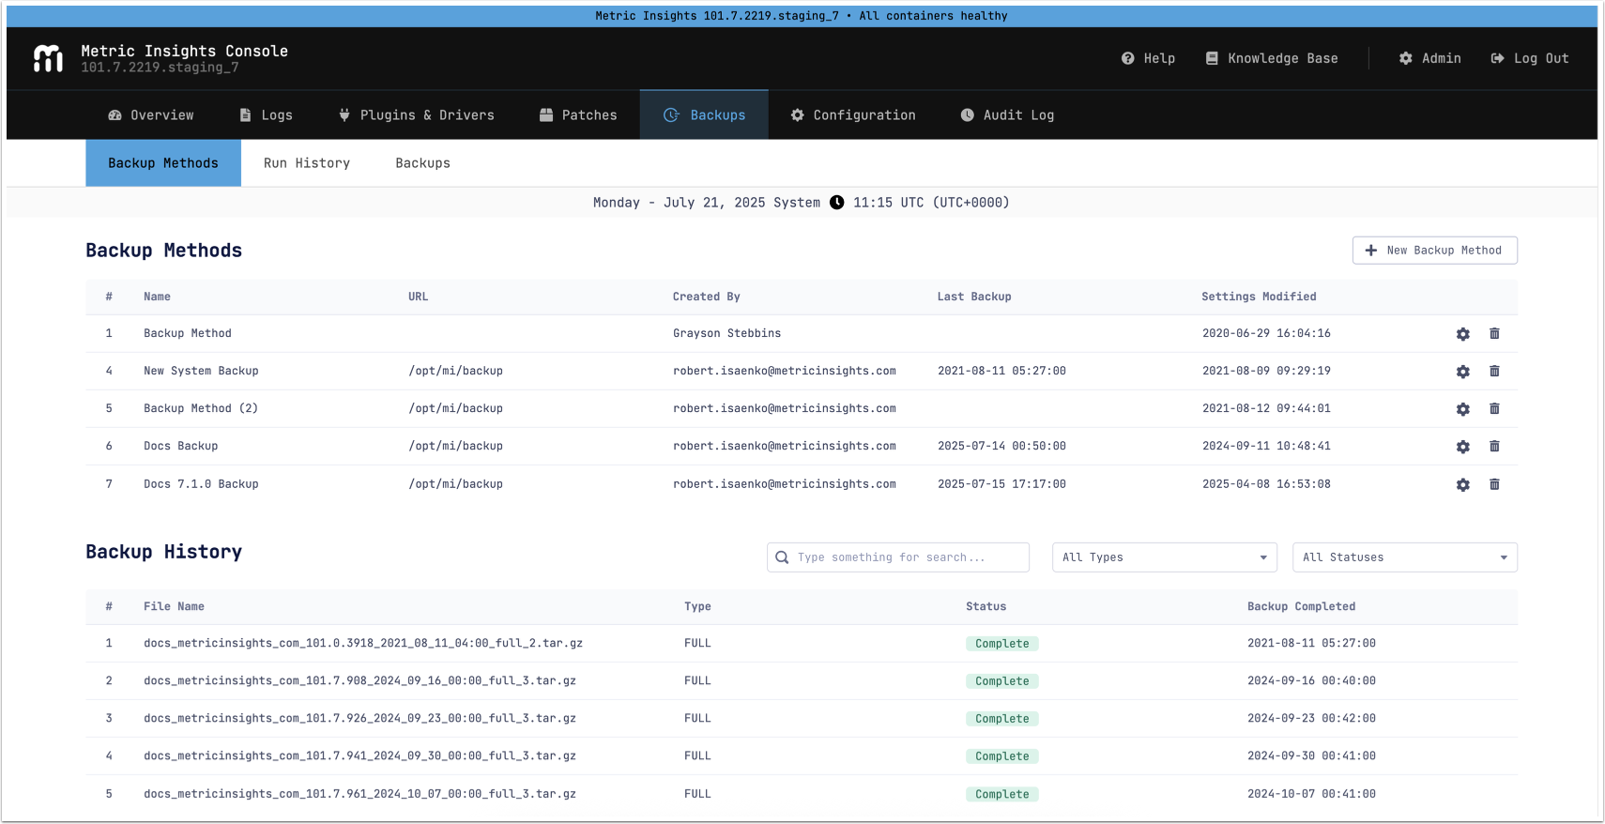Click the New Backup Method button
This screenshot has width=1605, height=824.
[x=1434, y=251]
